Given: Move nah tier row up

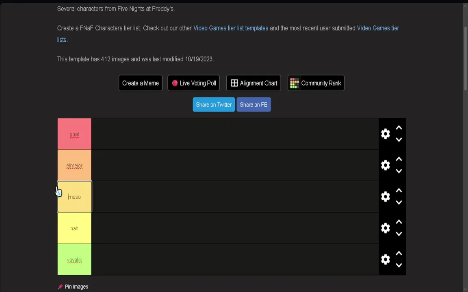Looking at the screenshot, I should point(399,222).
